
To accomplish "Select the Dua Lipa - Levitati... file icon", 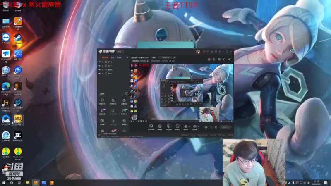I will click(18, 154).
